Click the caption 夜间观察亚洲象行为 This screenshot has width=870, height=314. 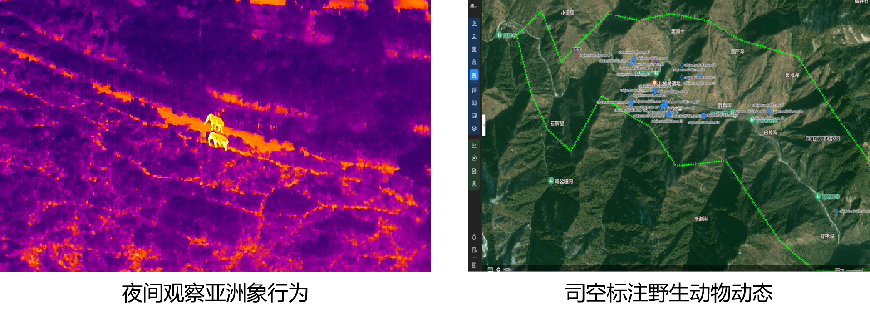(215, 293)
